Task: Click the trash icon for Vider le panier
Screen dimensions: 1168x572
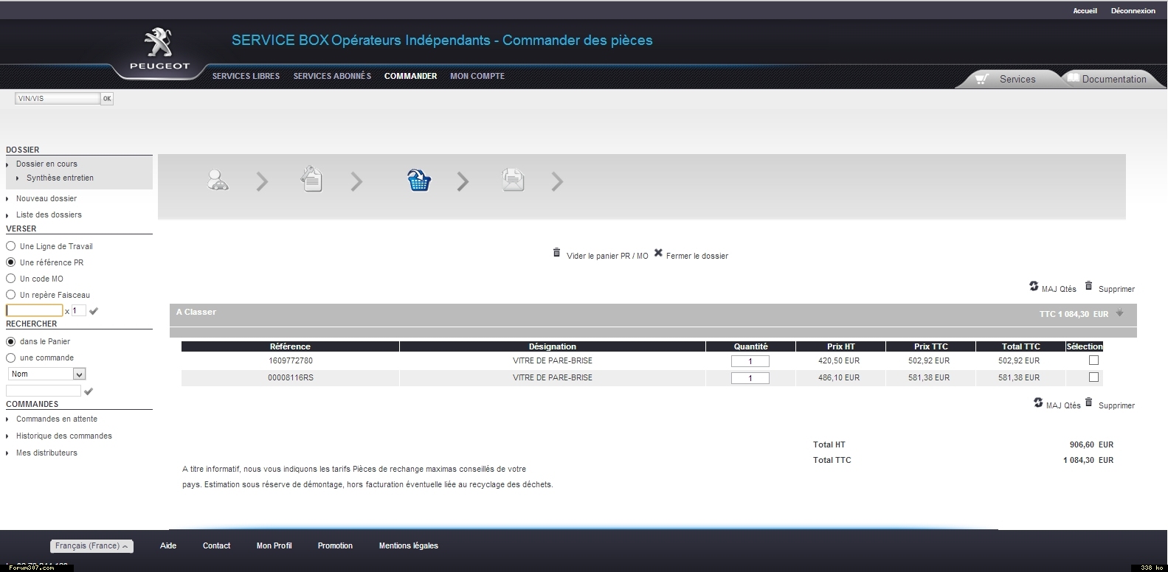Action: coord(557,253)
